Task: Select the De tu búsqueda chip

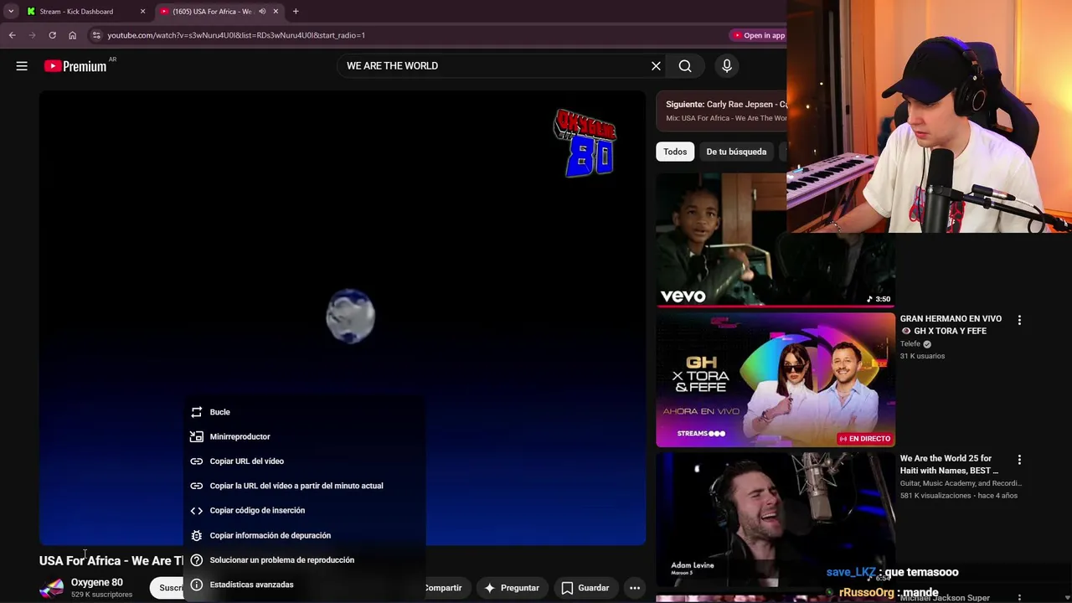Action: coord(736,152)
